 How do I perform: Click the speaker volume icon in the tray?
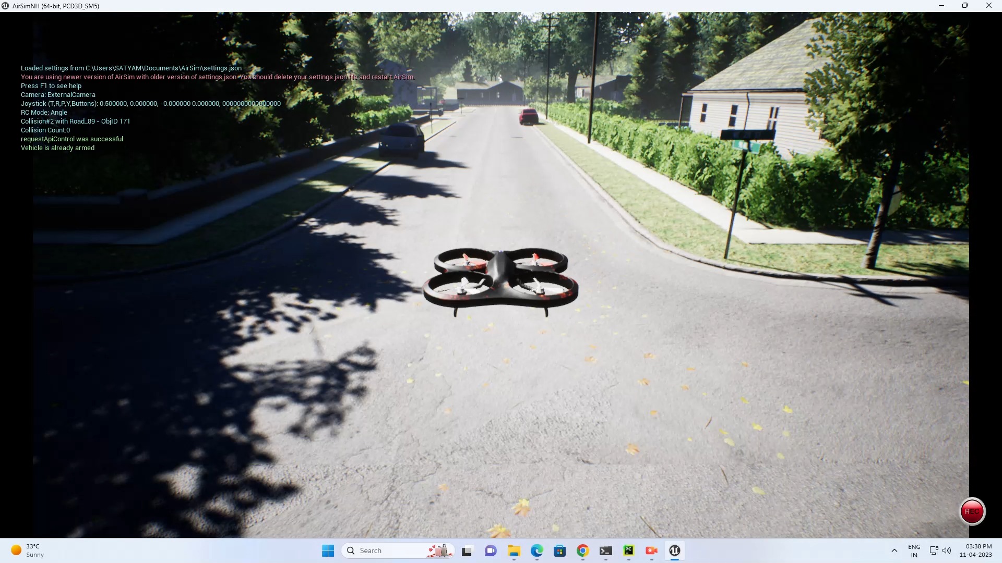pos(947,551)
